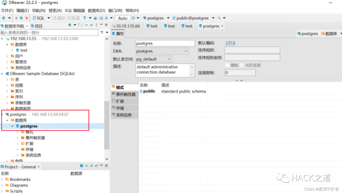The height and width of the screenshot is (193, 342).
Task: Click the collapse-all icon in navigator panel
Action: point(86,25)
